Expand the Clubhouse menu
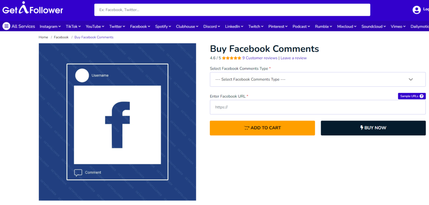Screen dimensions: 429x205 tap(187, 26)
